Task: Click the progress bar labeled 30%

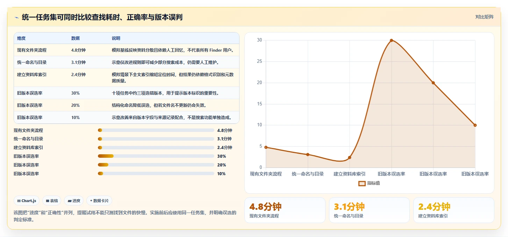Action: point(156,156)
